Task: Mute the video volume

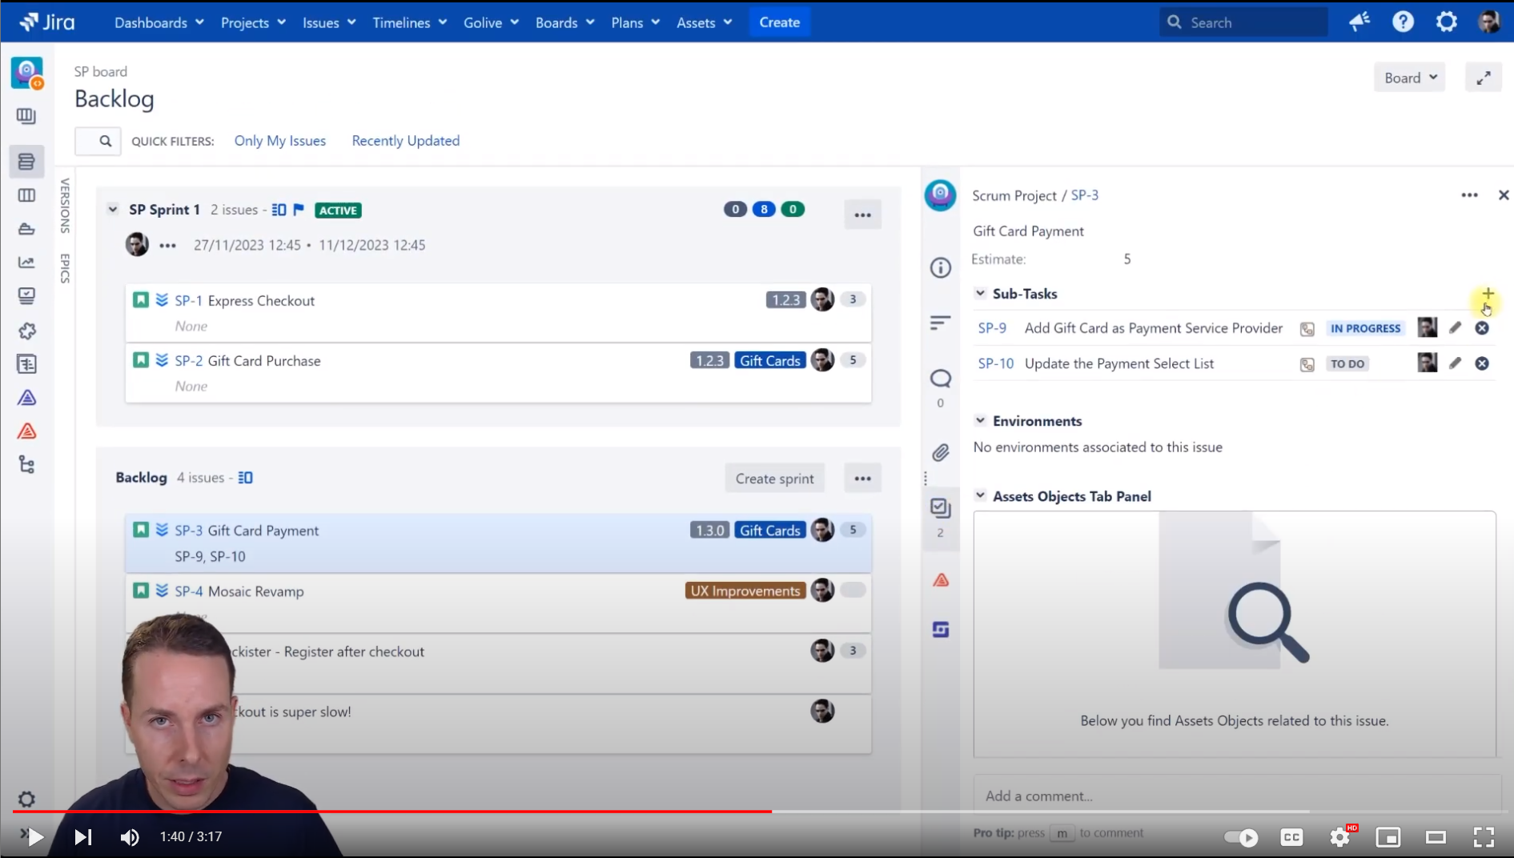Action: point(129,837)
